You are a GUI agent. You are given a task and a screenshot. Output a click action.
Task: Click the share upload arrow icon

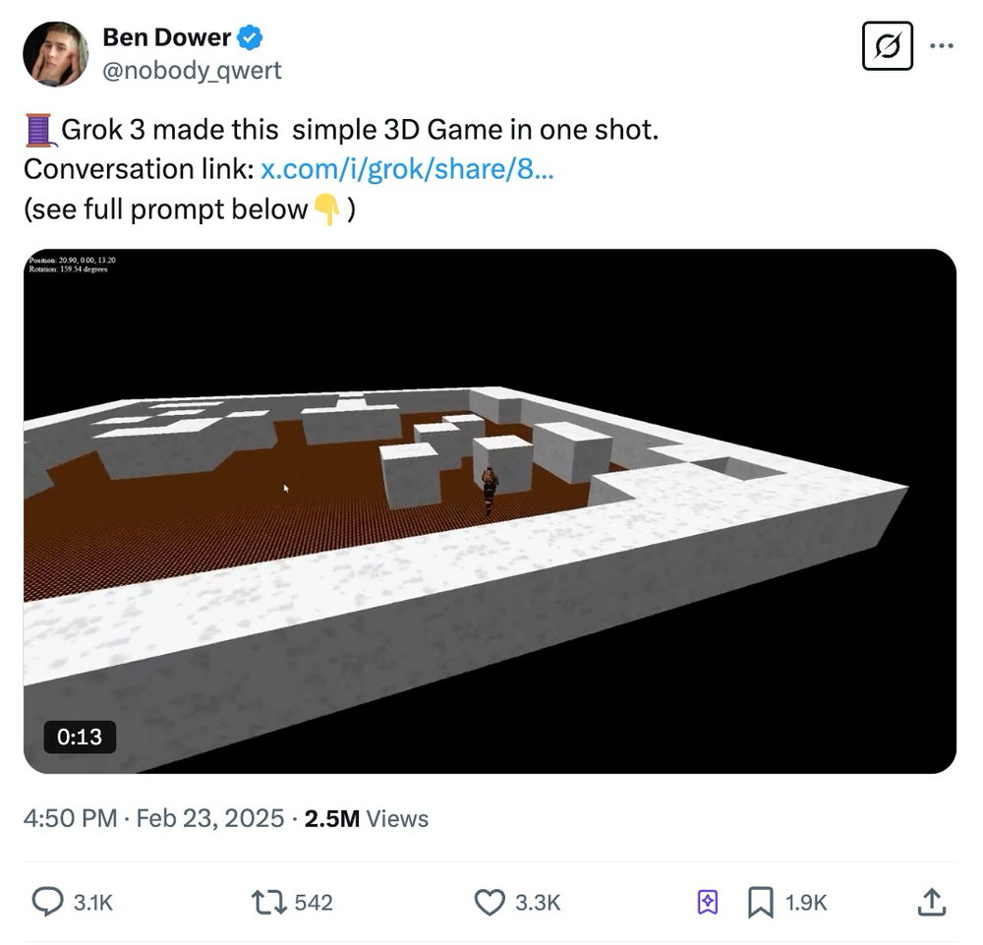click(x=931, y=902)
